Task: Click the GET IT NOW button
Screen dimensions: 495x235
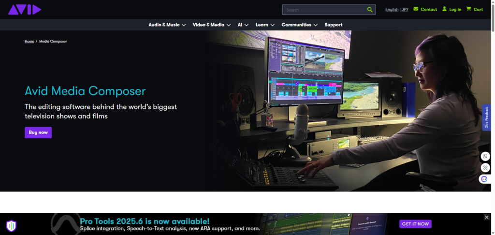Action: 415,224
